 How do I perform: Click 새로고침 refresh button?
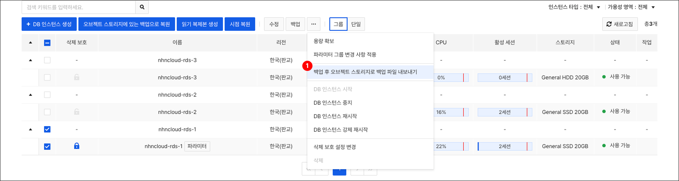coord(620,24)
